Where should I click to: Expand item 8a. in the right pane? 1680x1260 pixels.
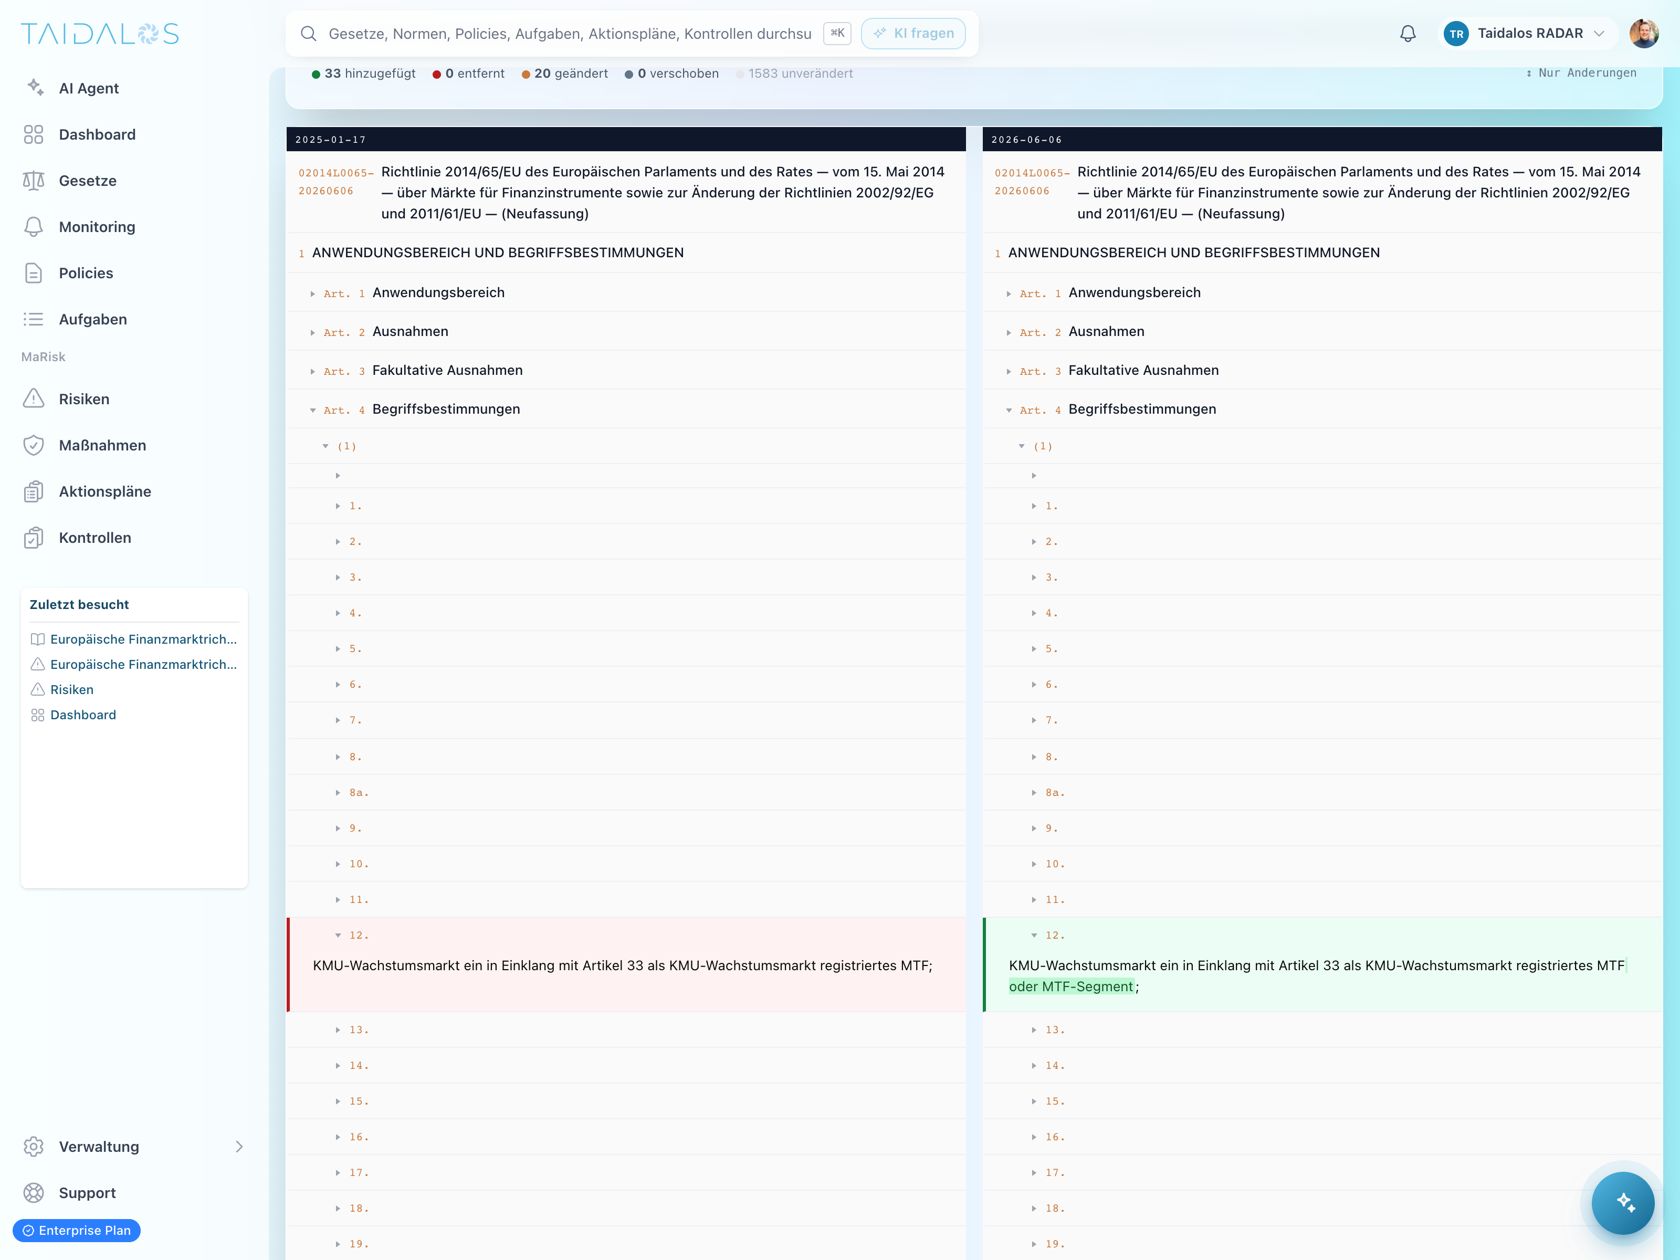(x=1034, y=793)
